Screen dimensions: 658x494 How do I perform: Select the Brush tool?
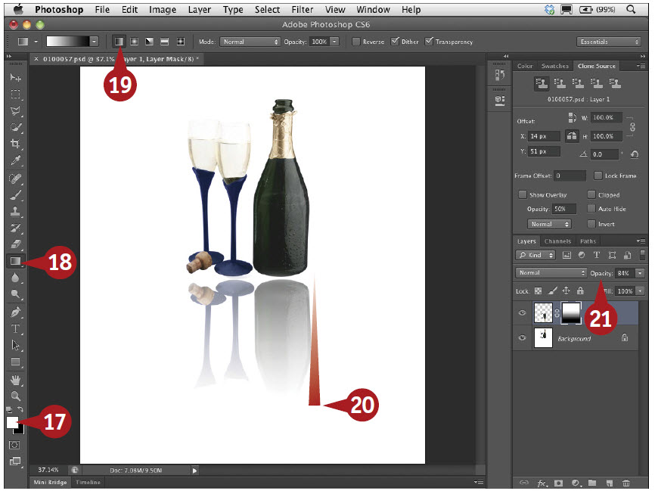pos(16,195)
